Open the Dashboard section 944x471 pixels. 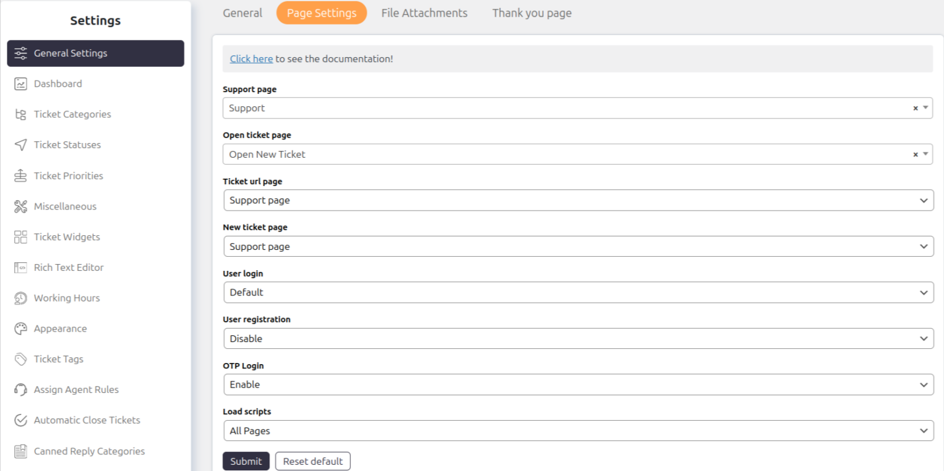click(x=58, y=84)
